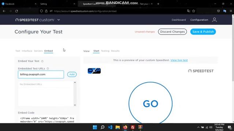The image size is (234, 131).
Task: Open taskbar Search
Action: click(x=102, y=127)
